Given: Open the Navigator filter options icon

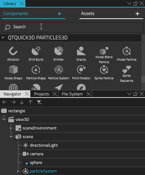Looking at the screenshot, I should [39, 102].
